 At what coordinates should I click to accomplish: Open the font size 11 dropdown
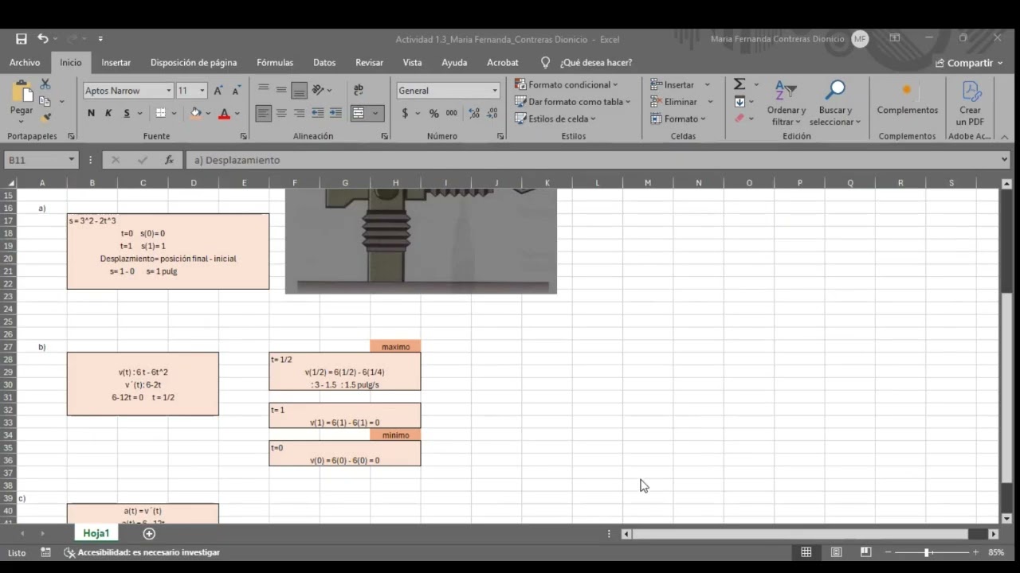[x=202, y=91]
